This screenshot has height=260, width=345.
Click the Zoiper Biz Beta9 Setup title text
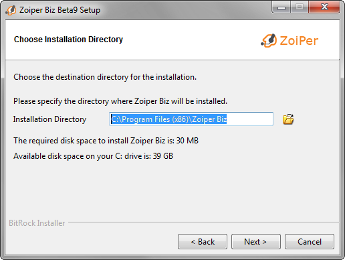point(60,10)
